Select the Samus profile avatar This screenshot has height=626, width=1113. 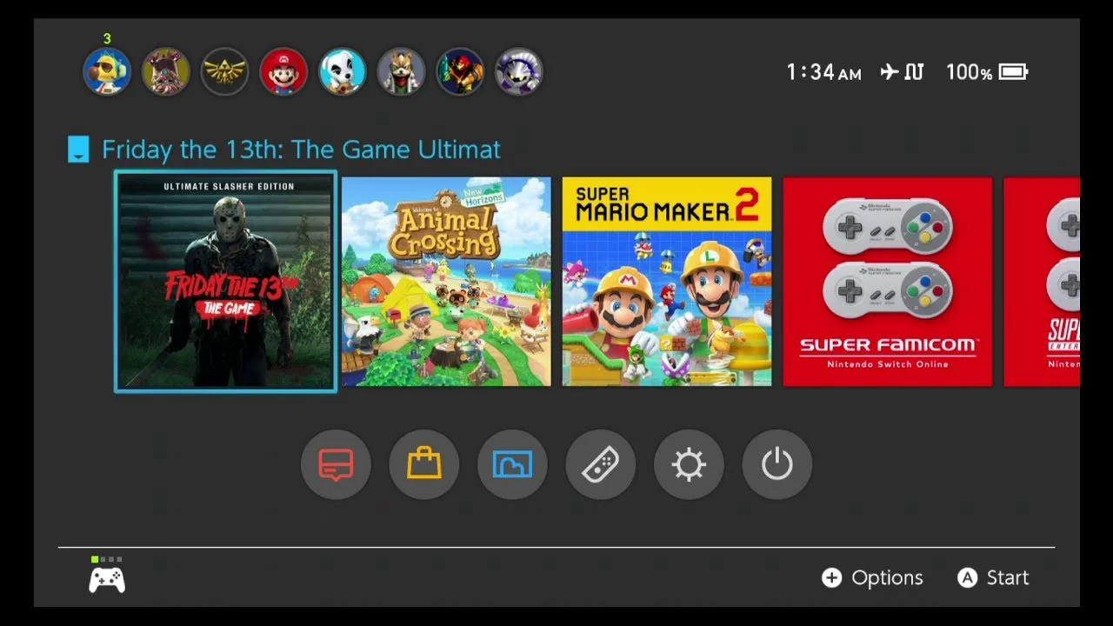pos(459,72)
